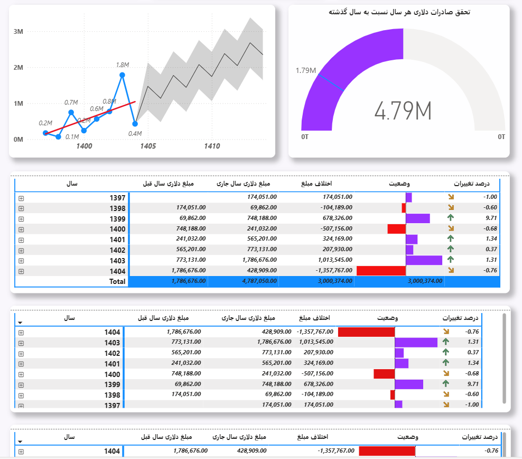Image resolution: width=522 pixels, height=459 pixels.
Task: Sort middle table by درصد تغییرات column header
Action: 460,318
